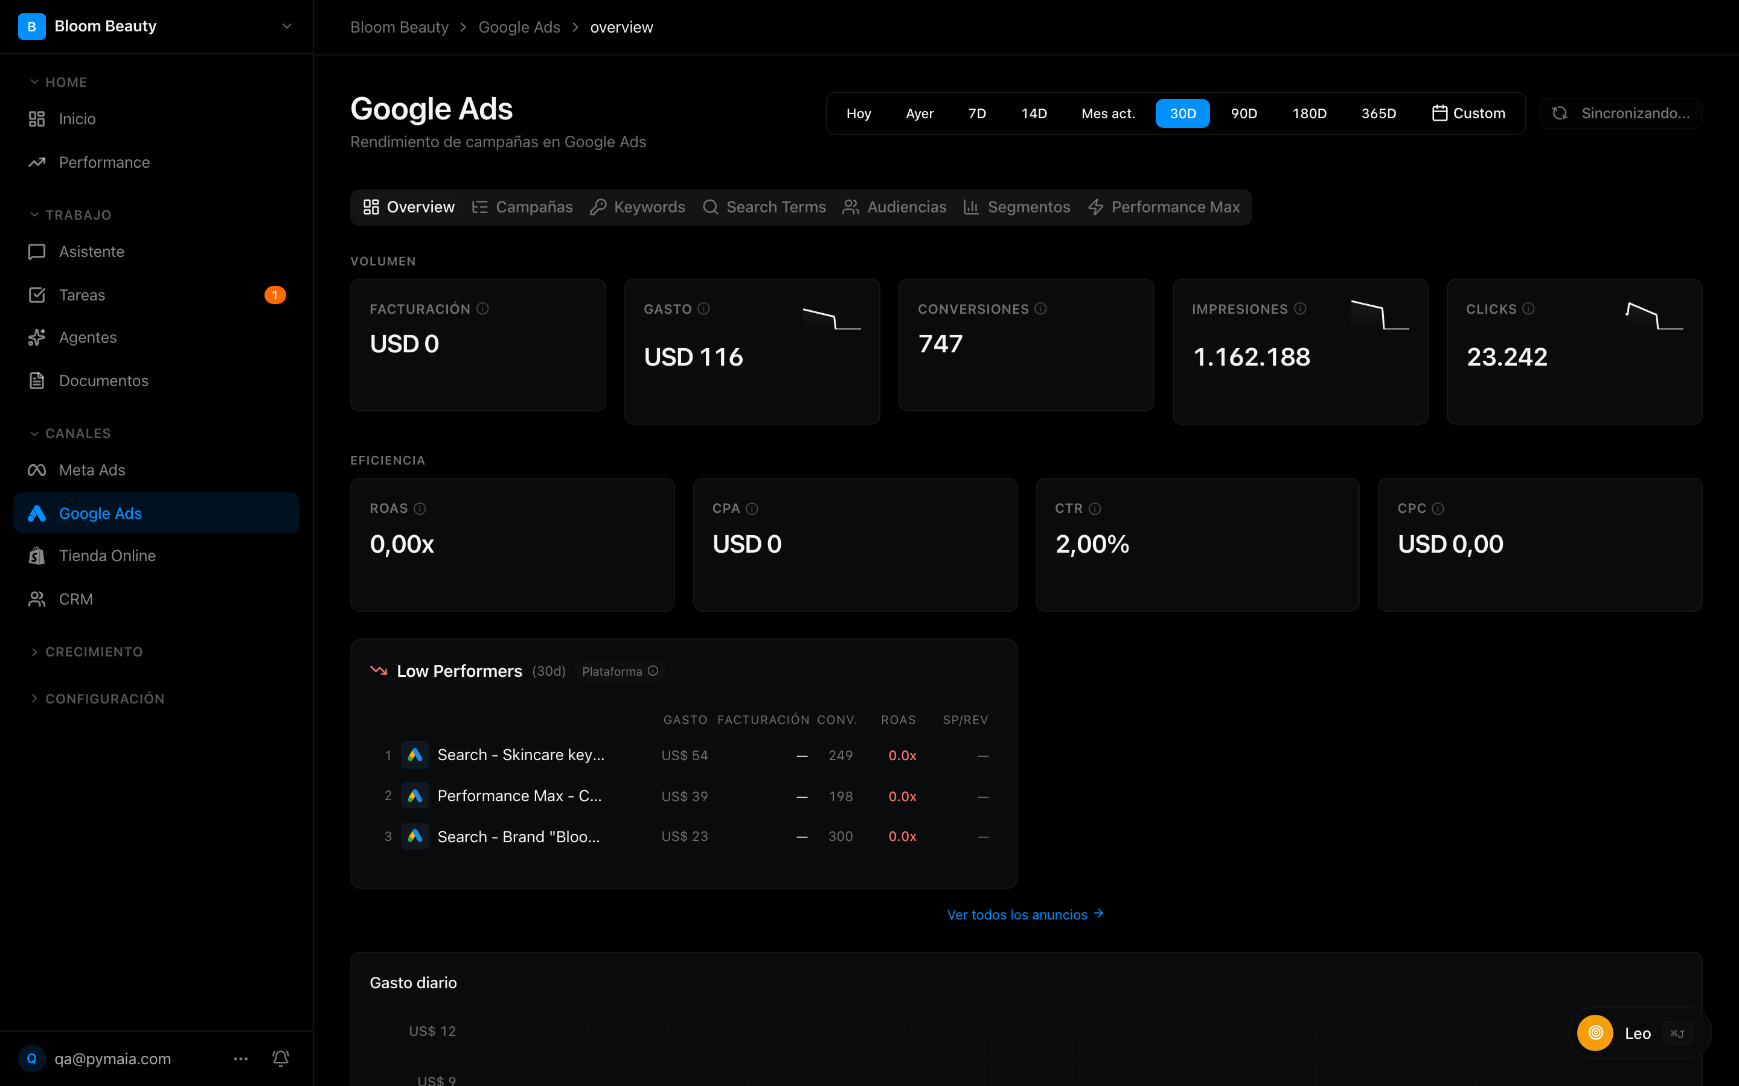
Task: Click the Performance trend icon in sidebar
Action: click(x=37, y=162)
